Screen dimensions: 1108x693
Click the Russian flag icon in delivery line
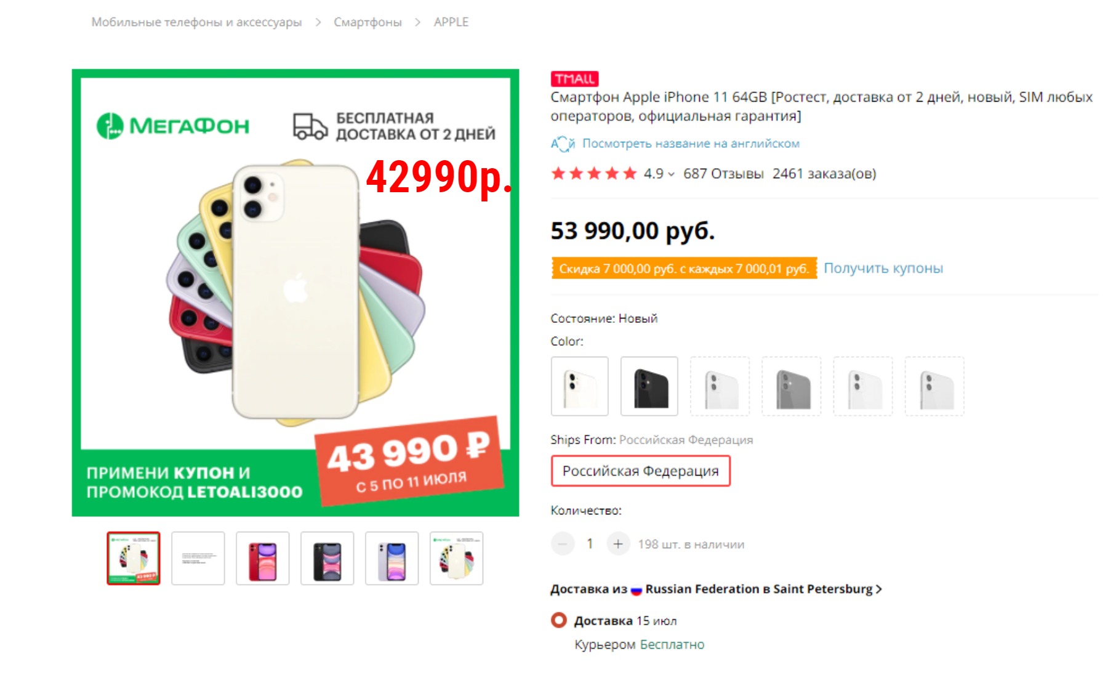[636, 590]
